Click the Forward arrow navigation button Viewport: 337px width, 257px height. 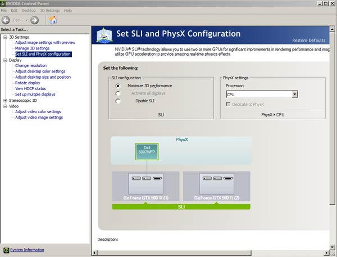[34, 20]
